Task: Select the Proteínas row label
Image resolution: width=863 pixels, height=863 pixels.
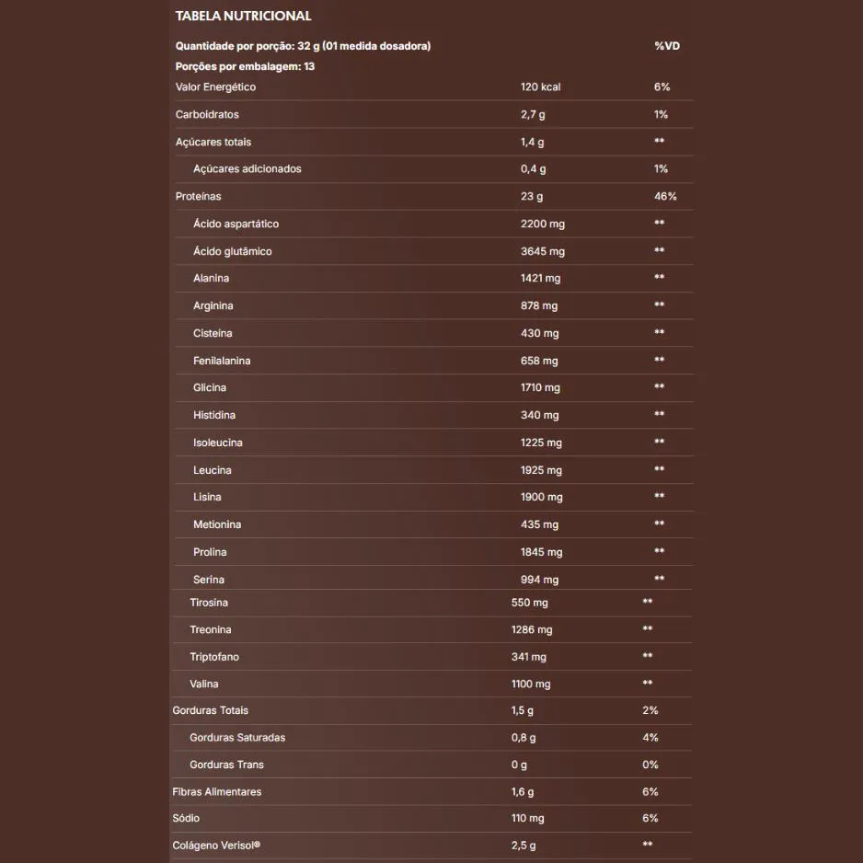Action: (x=198, y=197)
